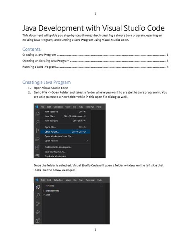Click the JAVA folder label
Viewport: 191px width, 247px height.
(48, 195)
